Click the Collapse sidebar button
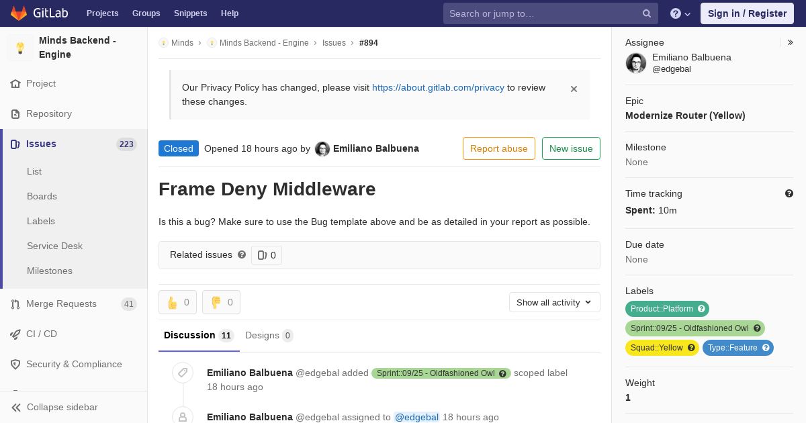Viewport: 806px width, 423px height. coord(74,408)
